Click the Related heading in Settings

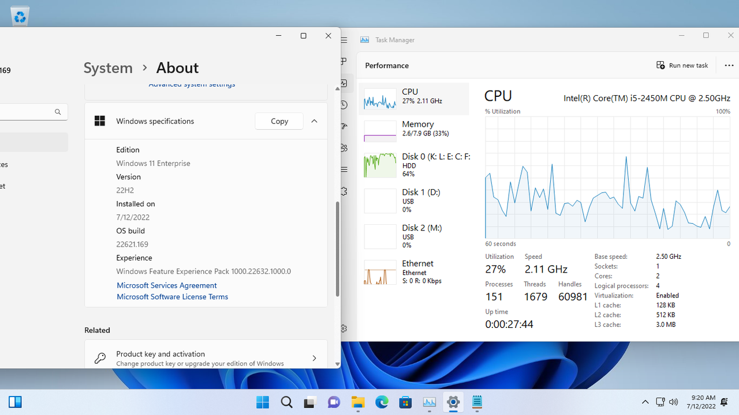point(97,330)
